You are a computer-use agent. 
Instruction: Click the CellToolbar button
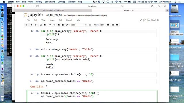click(99, 25)
